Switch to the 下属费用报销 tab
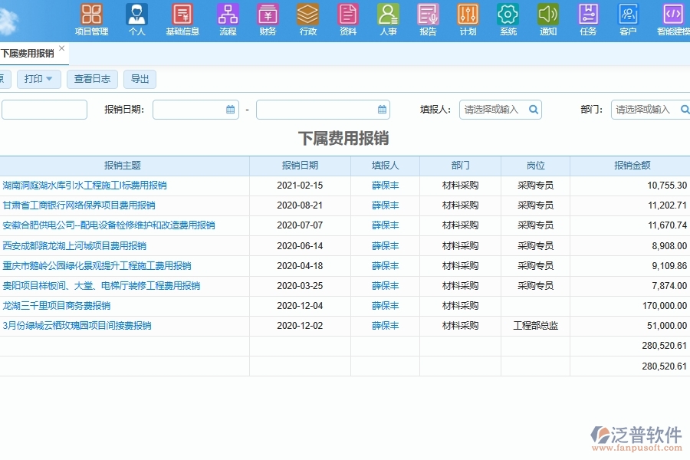690x460 pixels. [27, 52]
